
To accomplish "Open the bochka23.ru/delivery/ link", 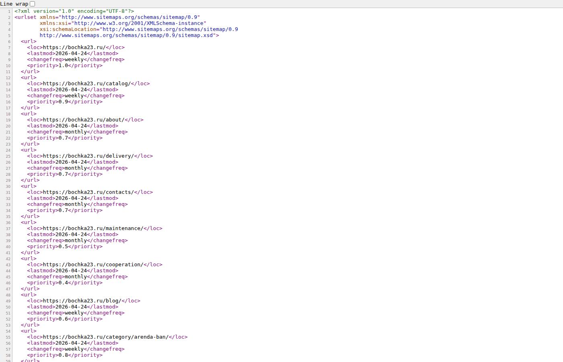I will pyautogui.click(x=88, y=156).
